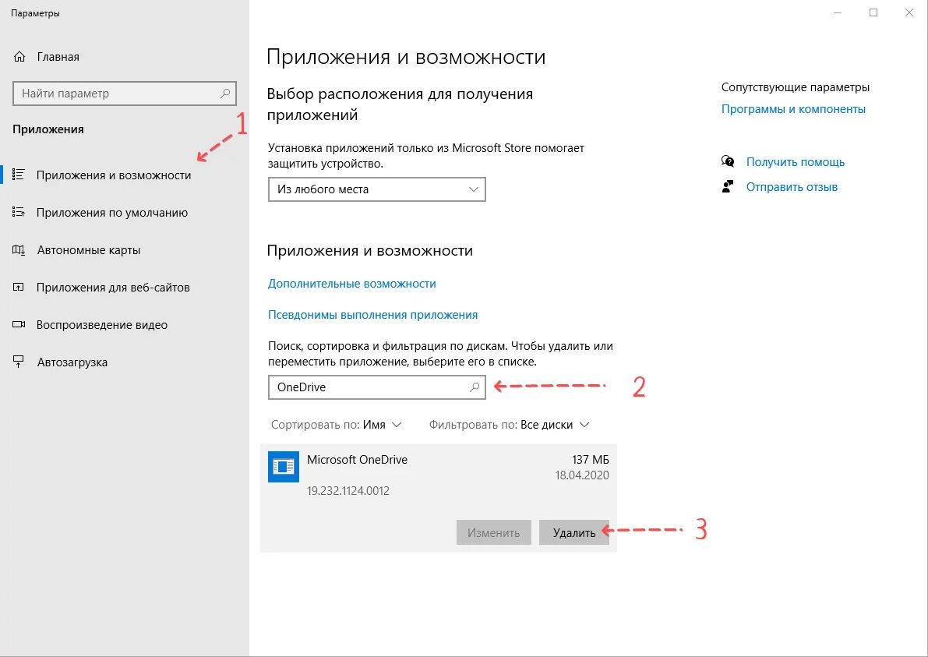The height and width of the screenshot is (657, 928).
Task: Open the 'Программы и компоненты' link
Action: click(x=793, y=109)
